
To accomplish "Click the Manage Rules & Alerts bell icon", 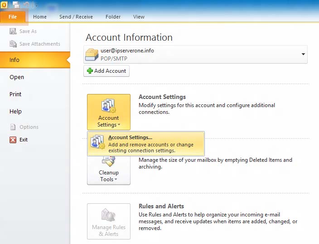I will [109, 215].
